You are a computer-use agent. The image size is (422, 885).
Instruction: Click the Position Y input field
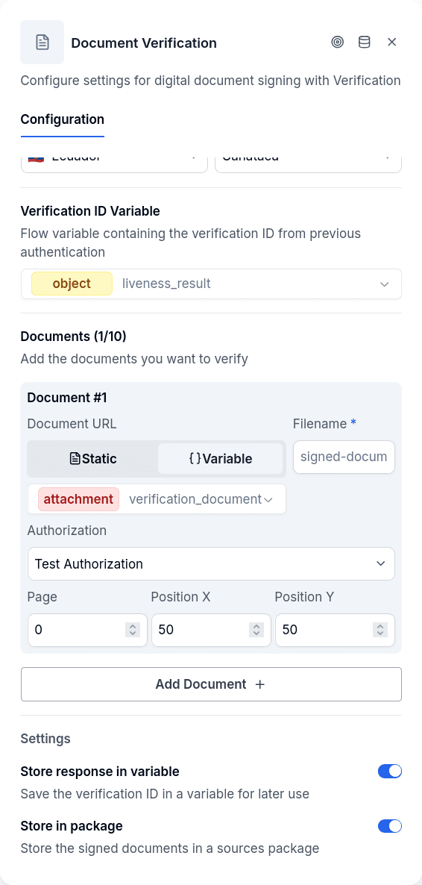click(x=335, y=630)
